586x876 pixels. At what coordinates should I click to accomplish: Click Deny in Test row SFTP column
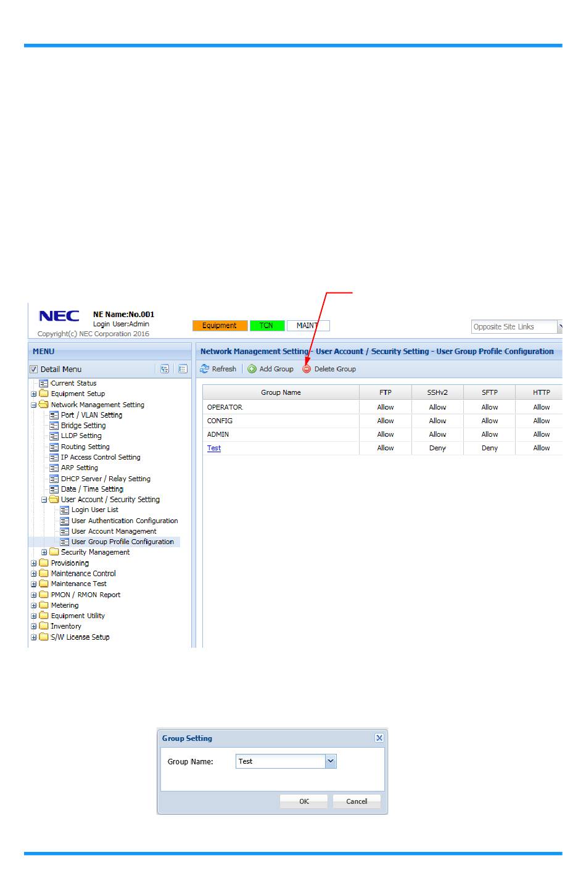[x=490, y=448]
